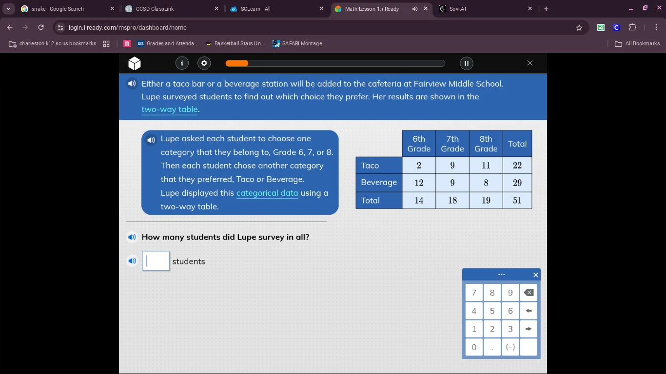666x374 pixels.
Task: Open the two-way table definition link
Action: 170,110
